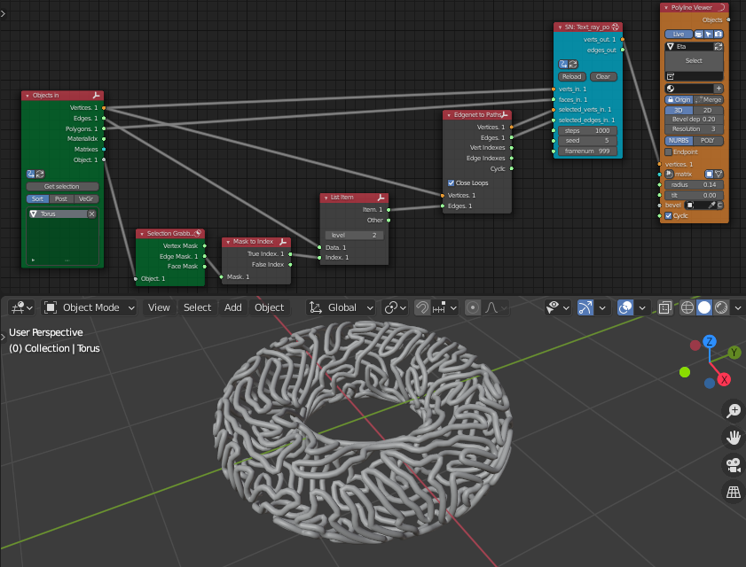Enable the Close Loops checkbox
Screen dimensions: 746x567
(x=452, y=183)
